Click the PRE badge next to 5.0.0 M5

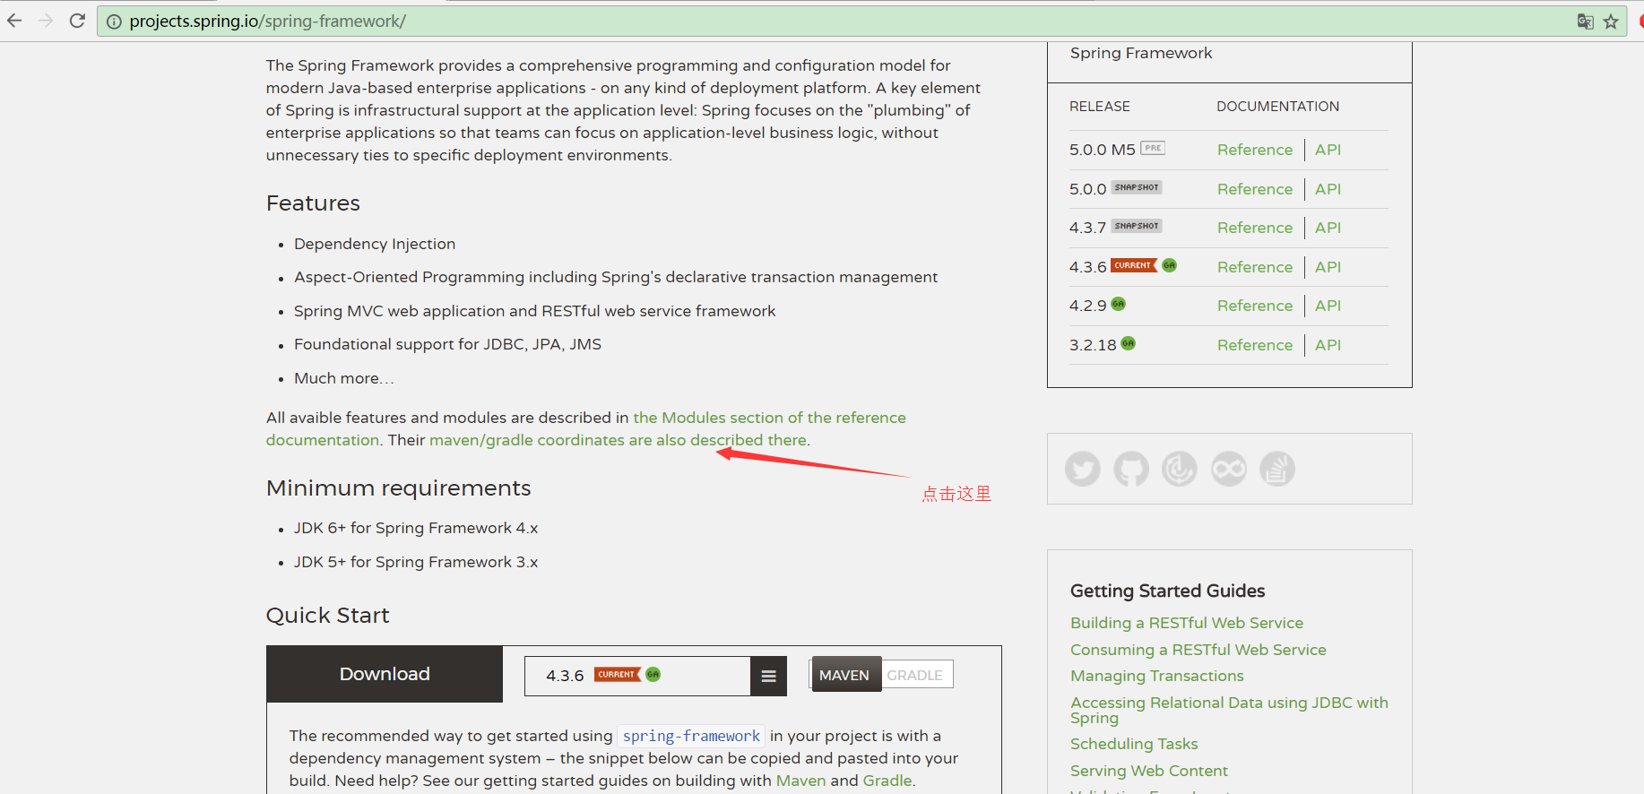(x=1153, y=148)
